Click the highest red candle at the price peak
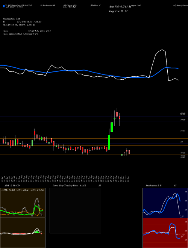The height and width of the screenshot is (248, 188). [x=117, y=114]
